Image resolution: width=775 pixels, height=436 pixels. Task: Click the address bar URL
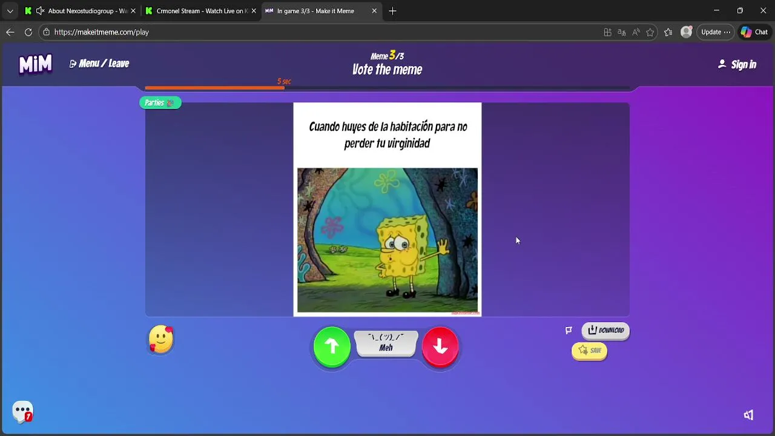pyautogui.click(x=101, y=32)
